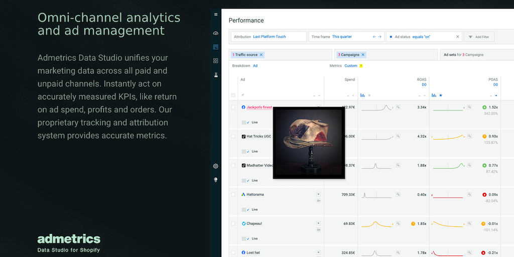
Task: Open the Custom metrics link
Action: pyautogui.click(x=350, y=66)
